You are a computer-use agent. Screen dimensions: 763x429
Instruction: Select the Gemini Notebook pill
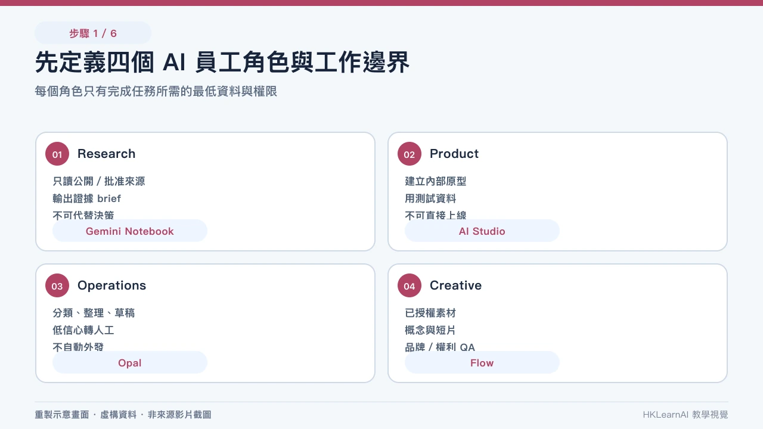pos(130,231)
